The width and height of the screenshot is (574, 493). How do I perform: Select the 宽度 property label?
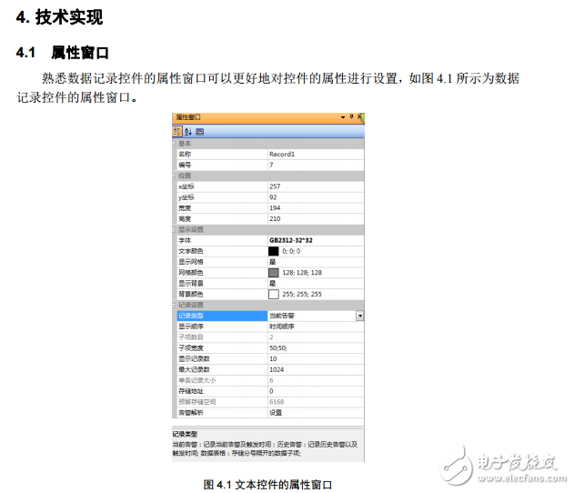tap(185, 208)
